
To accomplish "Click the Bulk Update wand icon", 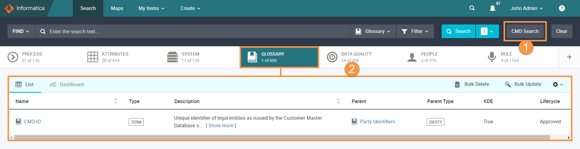I will pos(507,84).
